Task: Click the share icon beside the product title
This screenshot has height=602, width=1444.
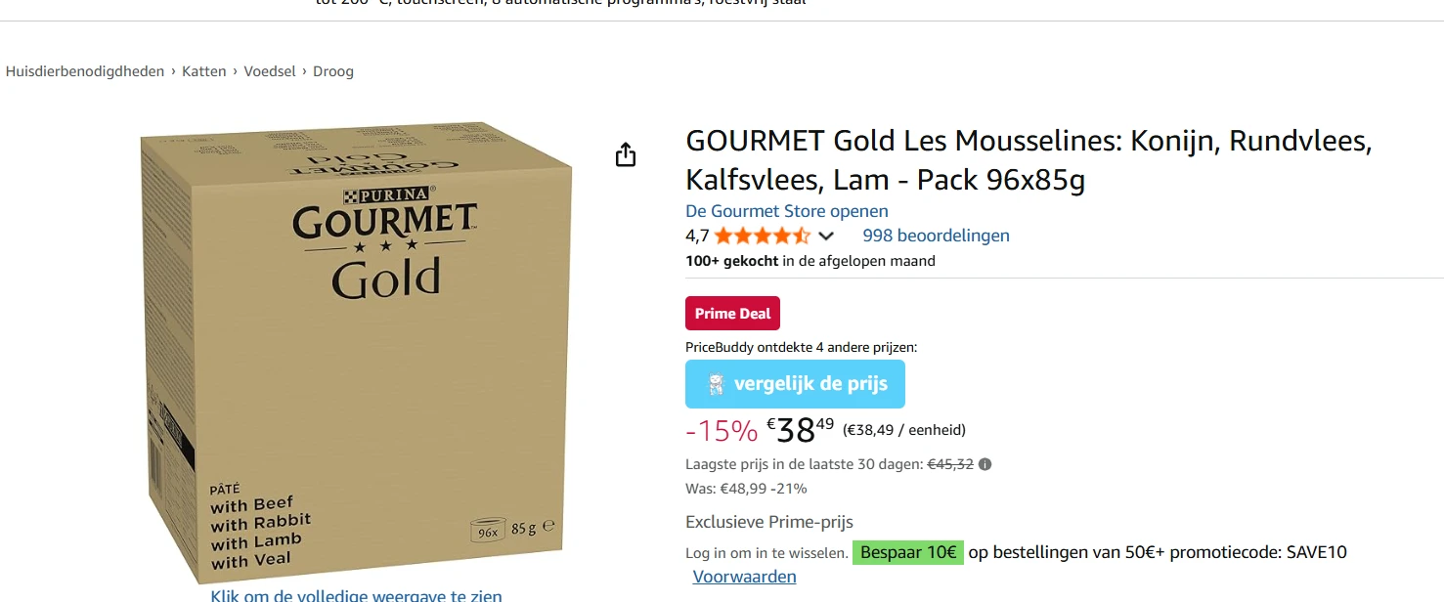Action: click(x=625, y=153)
